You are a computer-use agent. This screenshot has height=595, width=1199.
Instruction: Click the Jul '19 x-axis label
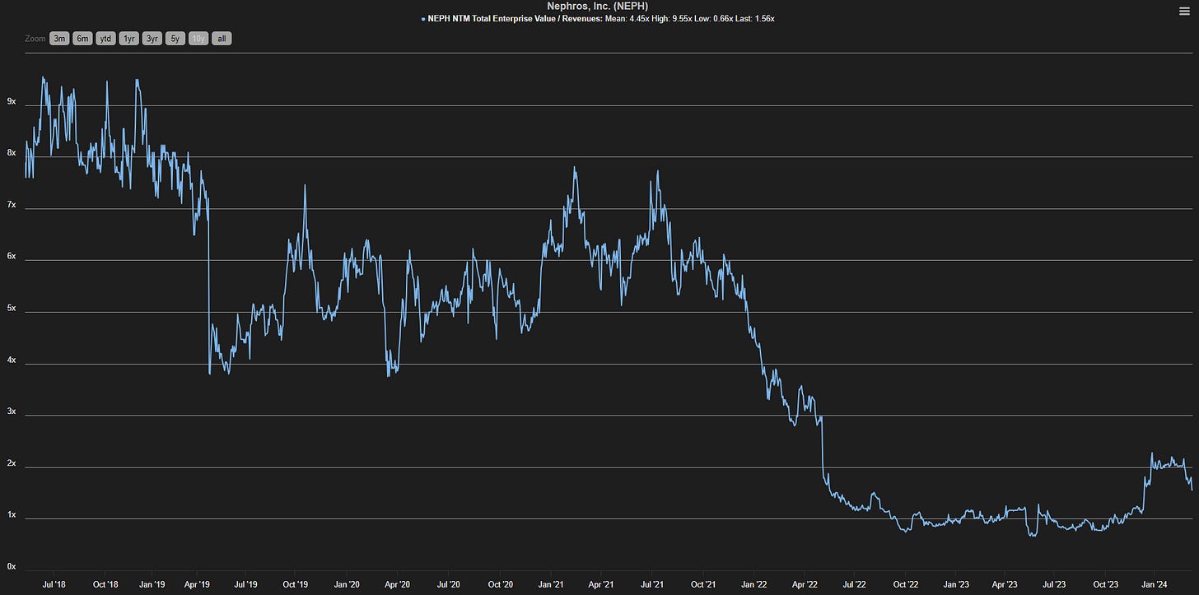(246, 584)
